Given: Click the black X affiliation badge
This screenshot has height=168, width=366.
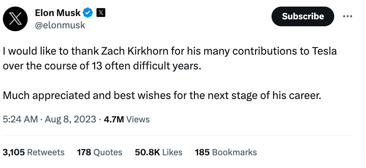Looking at the screenshot, I should point(101,13).
